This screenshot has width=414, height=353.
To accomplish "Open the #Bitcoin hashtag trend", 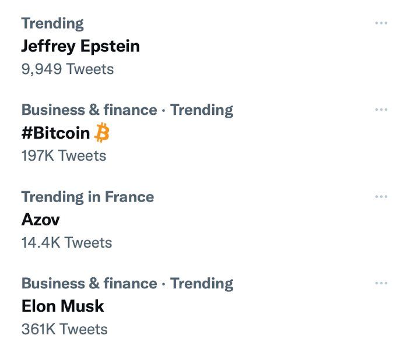I will click(x=56, y=133).
